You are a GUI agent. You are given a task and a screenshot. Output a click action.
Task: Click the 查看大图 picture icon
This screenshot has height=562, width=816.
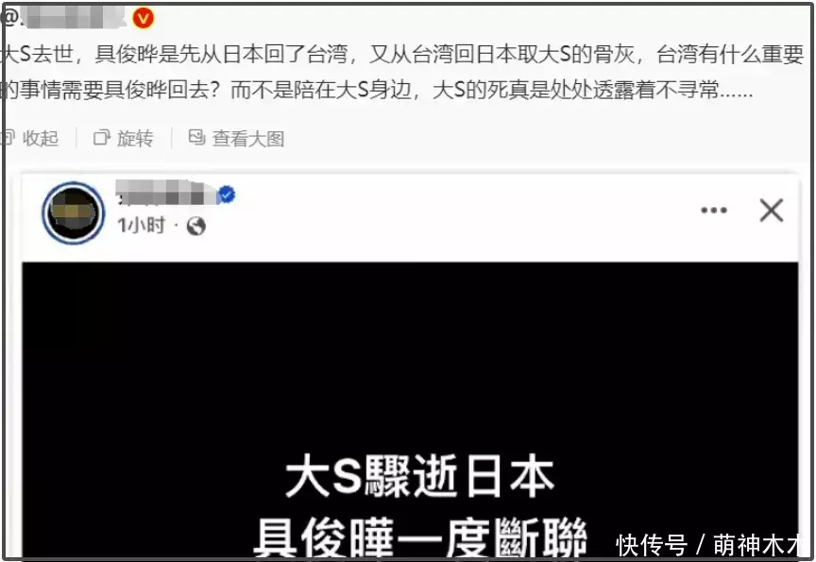[x=196, y=137]
